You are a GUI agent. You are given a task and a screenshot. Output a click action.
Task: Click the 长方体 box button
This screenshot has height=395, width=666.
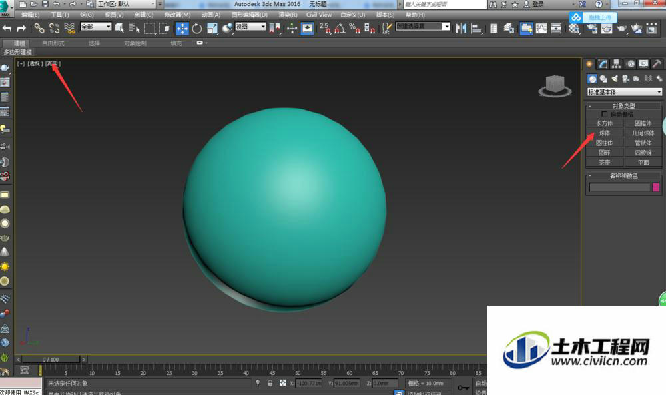point(605,123)
